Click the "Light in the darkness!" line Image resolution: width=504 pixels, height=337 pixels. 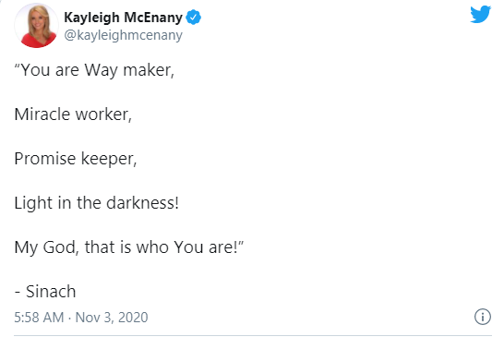[96, 203]
